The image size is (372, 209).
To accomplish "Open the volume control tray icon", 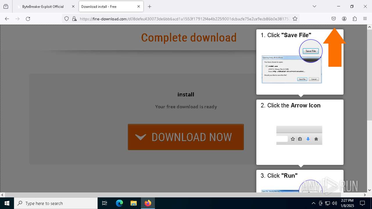I will (335, 203).
